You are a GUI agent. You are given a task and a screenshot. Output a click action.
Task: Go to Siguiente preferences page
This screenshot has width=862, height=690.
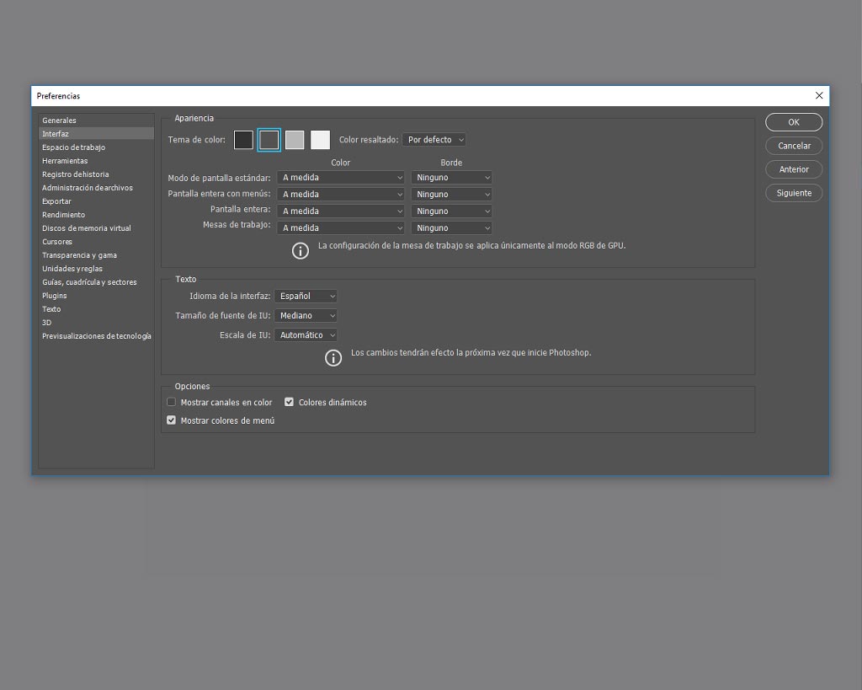coord(794,193)
